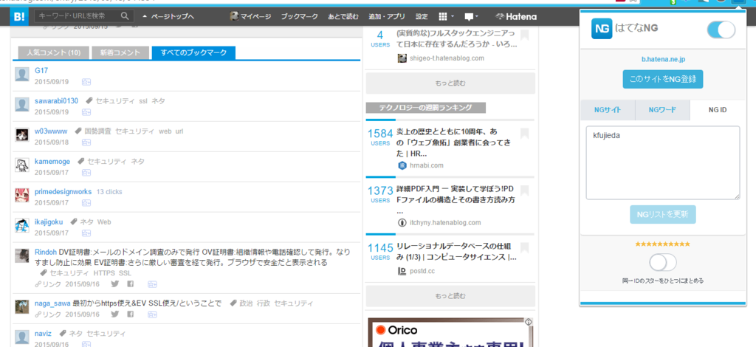Screen dimensions: 756x347
Task: Open sawarabi0130's user link
Action: pos(56,100)
